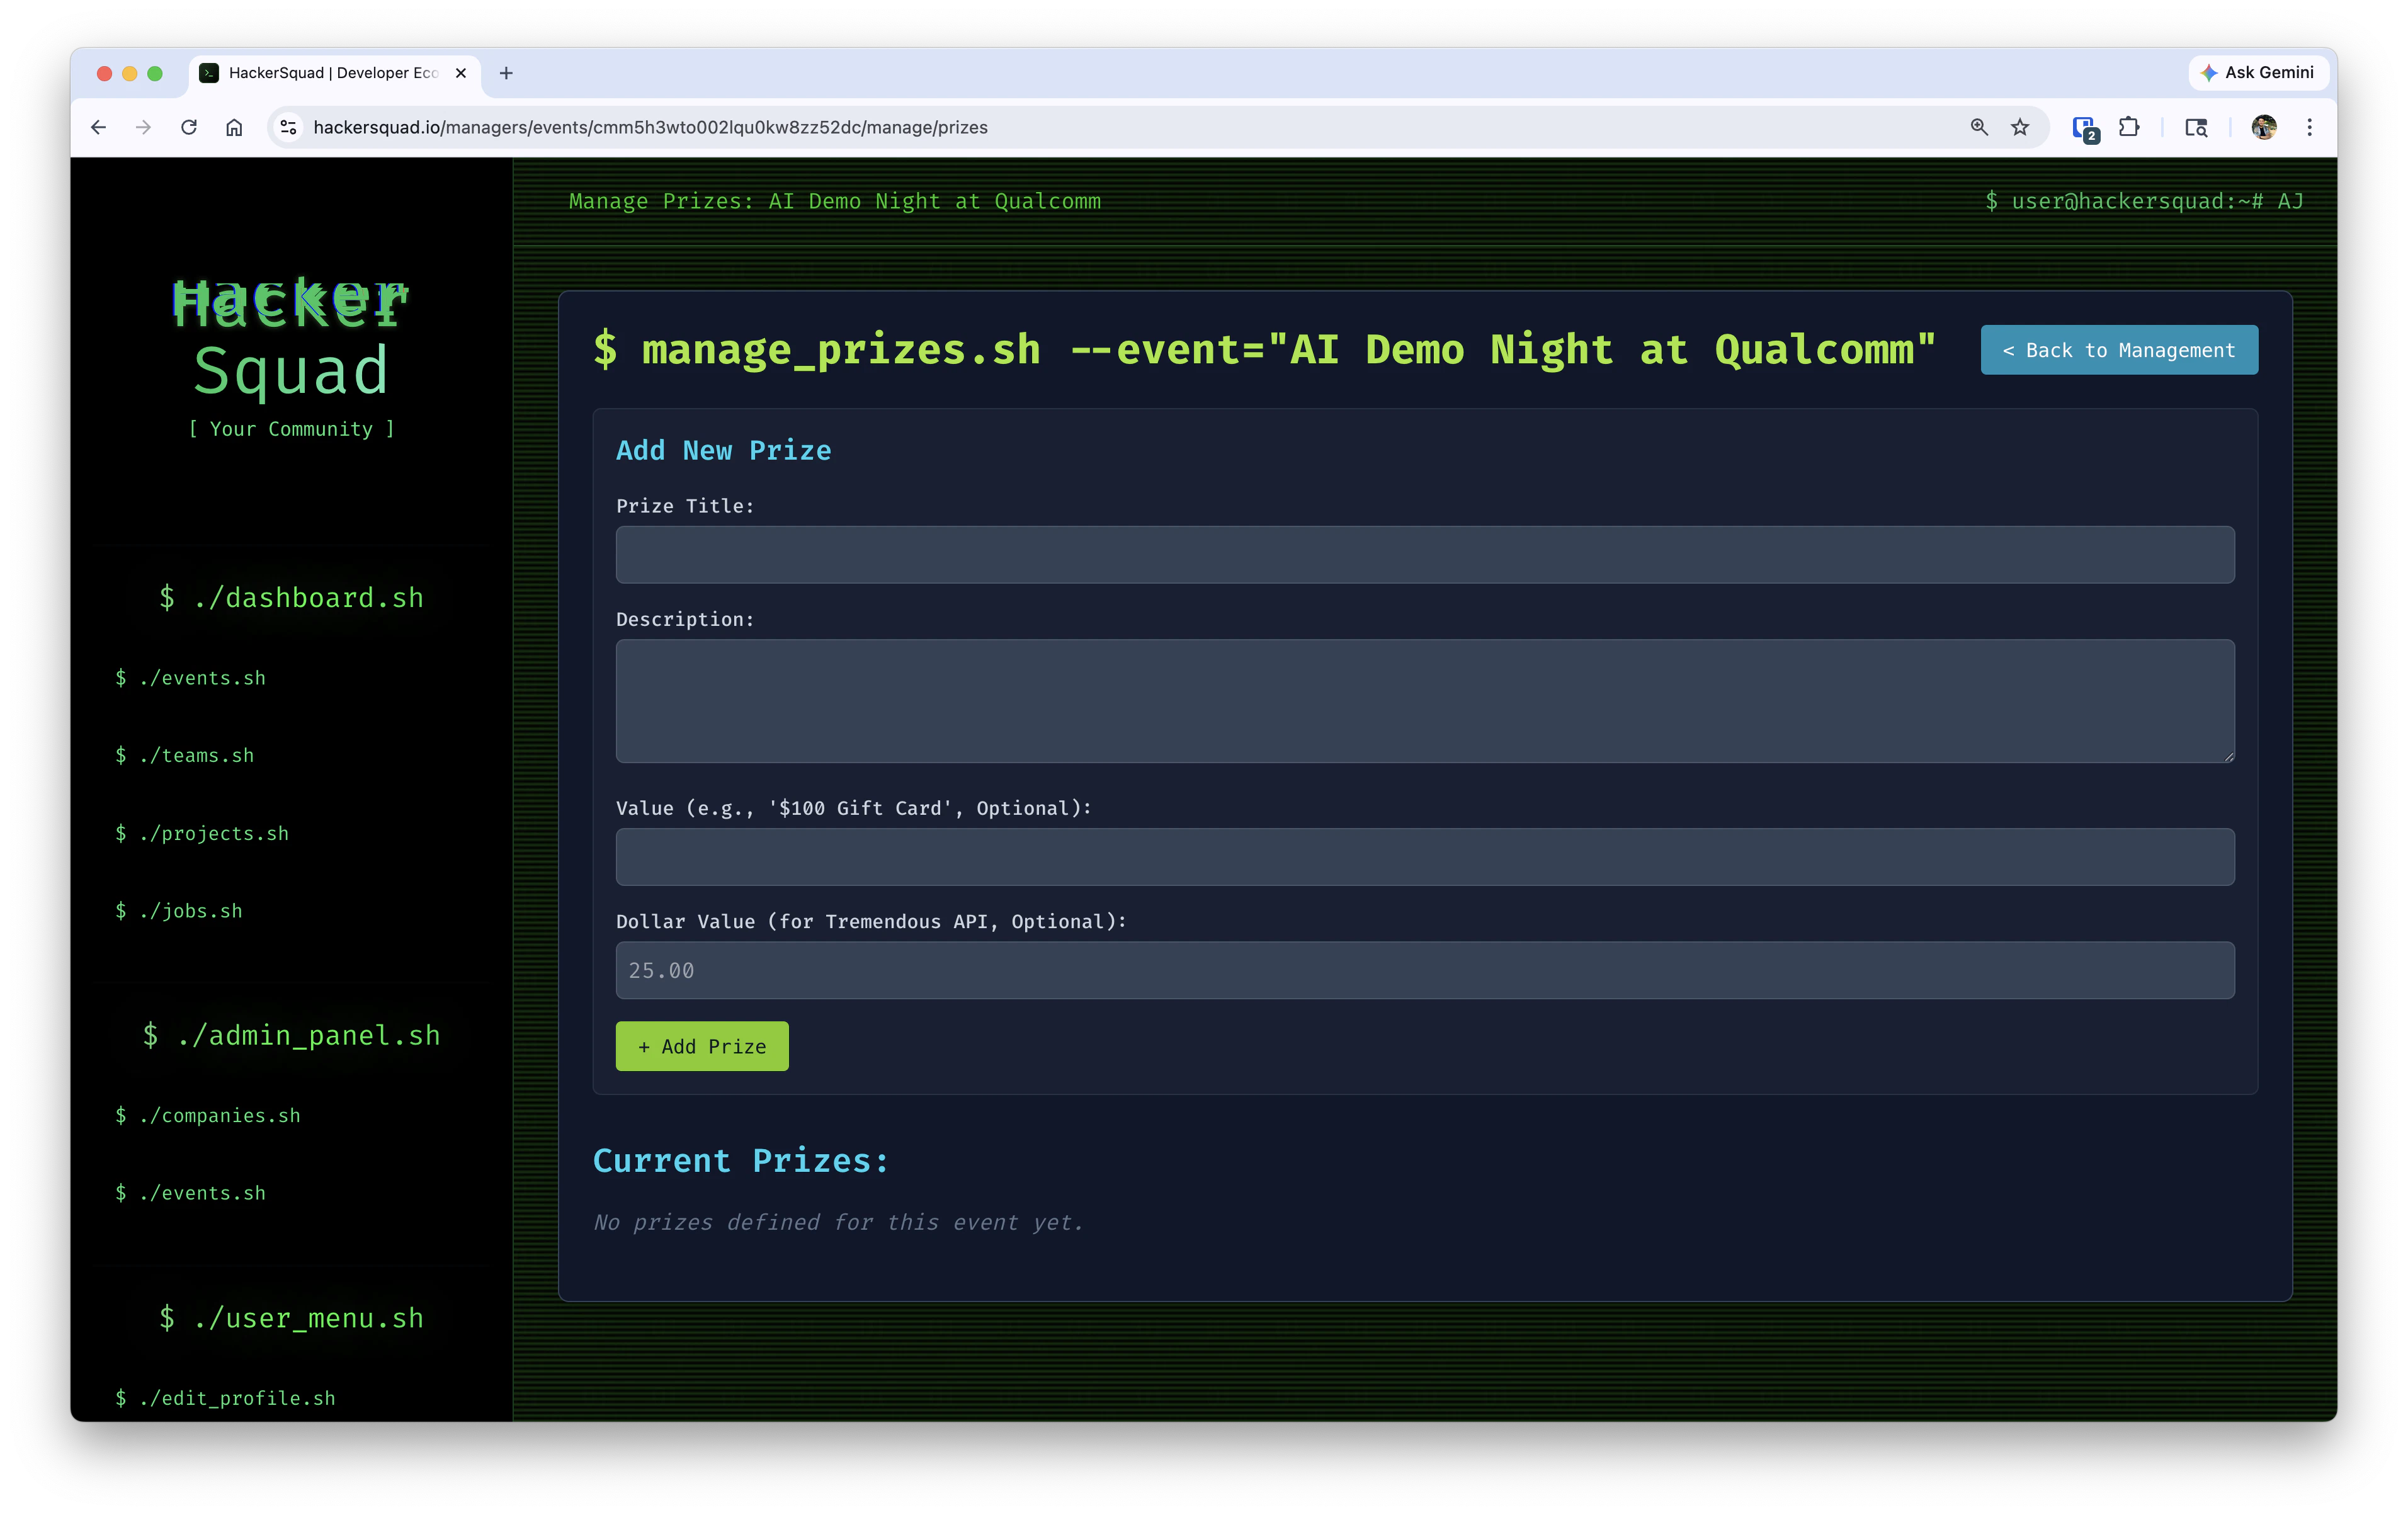This screenshot has width=2408, height=1515.
Task: Click the browser reload icon
Action: coord(189,127)
